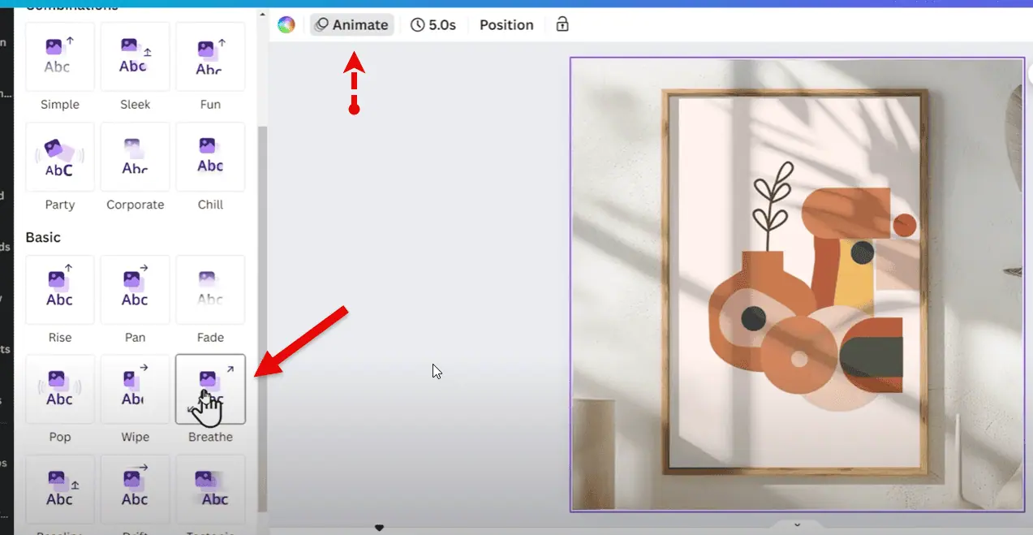This screenshot has width=1033, height=535.
Task: Click the Animate button in toolbar
Action: pyautogui.click(x=352, y=24)
